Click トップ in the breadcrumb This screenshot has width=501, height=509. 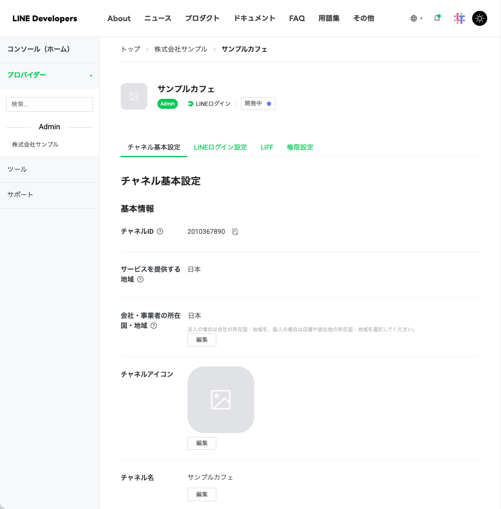(x=131, y=49)
